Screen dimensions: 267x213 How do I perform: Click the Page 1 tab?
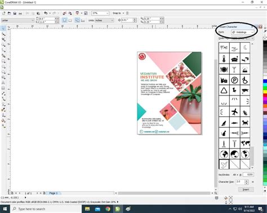click(x=54, y=193)
